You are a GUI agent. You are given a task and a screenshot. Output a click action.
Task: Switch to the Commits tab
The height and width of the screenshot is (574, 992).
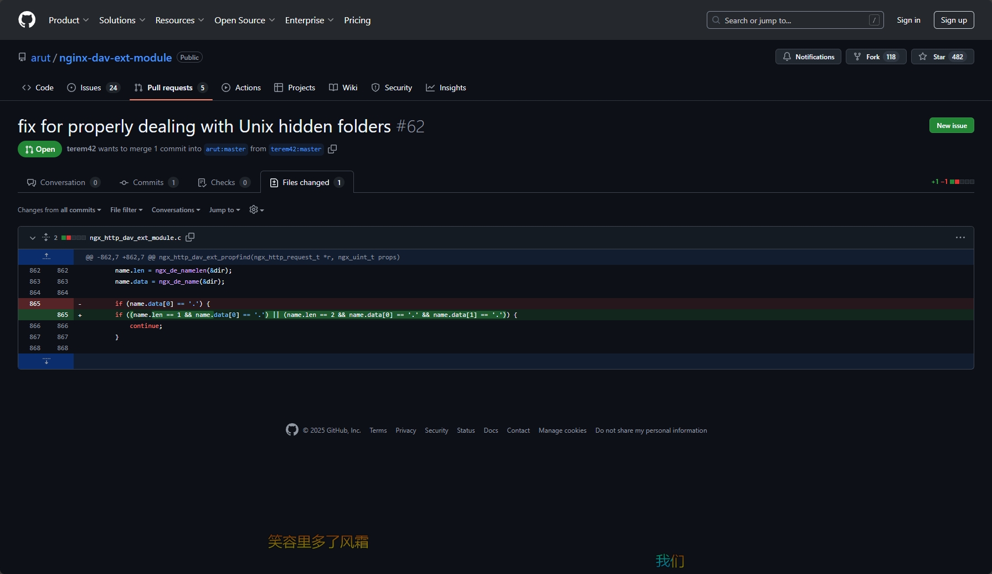tap(148, 182)
